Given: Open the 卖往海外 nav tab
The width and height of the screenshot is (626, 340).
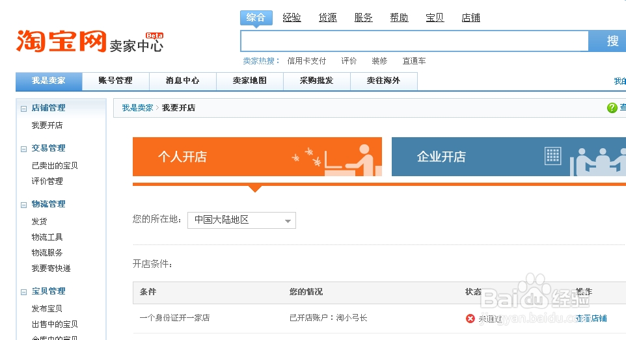Looking at the screenshot, I should point(384,81).
